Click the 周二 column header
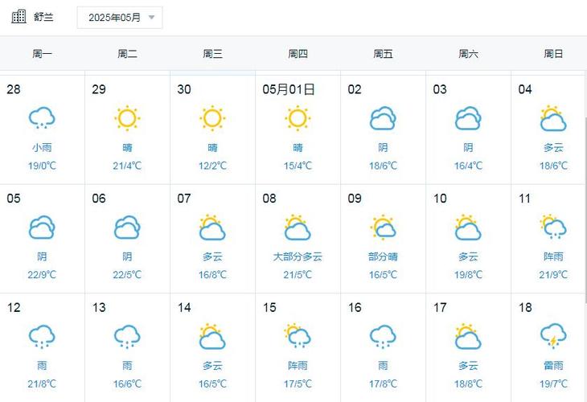This screenshot has width=587, height=402. coord(127,54)
